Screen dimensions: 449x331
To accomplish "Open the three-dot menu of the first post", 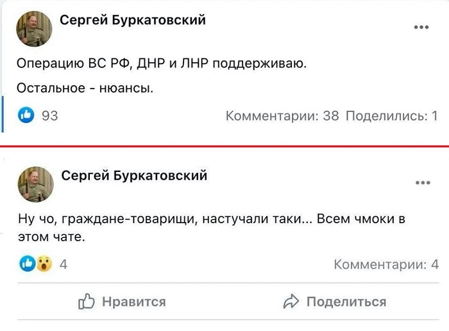I will tap(421, 27).
